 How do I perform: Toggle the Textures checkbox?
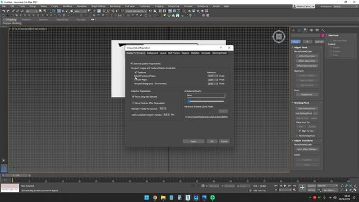tap(136, 72)
